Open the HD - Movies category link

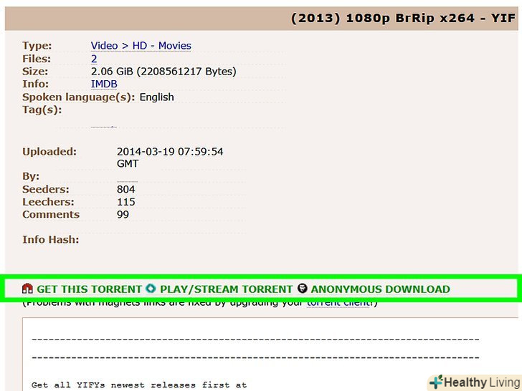(162, 46)
